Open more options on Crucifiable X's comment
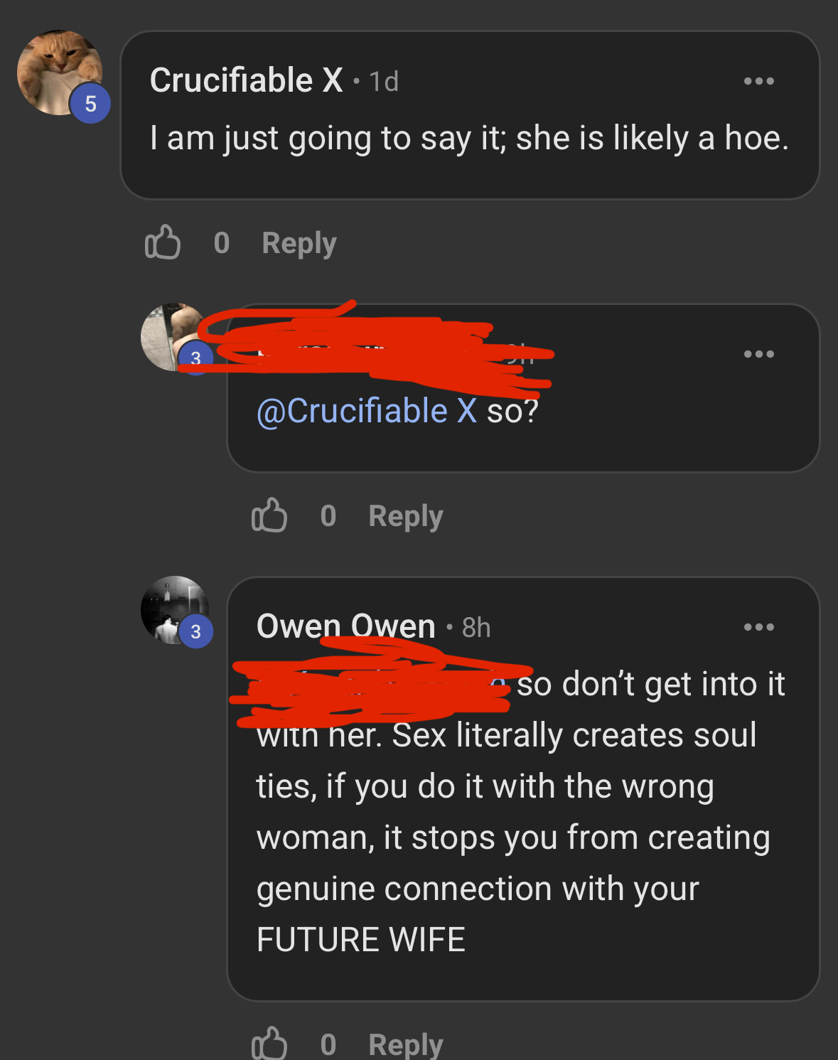The width and height of the screenshot is (838, 1060). [758, 81]
